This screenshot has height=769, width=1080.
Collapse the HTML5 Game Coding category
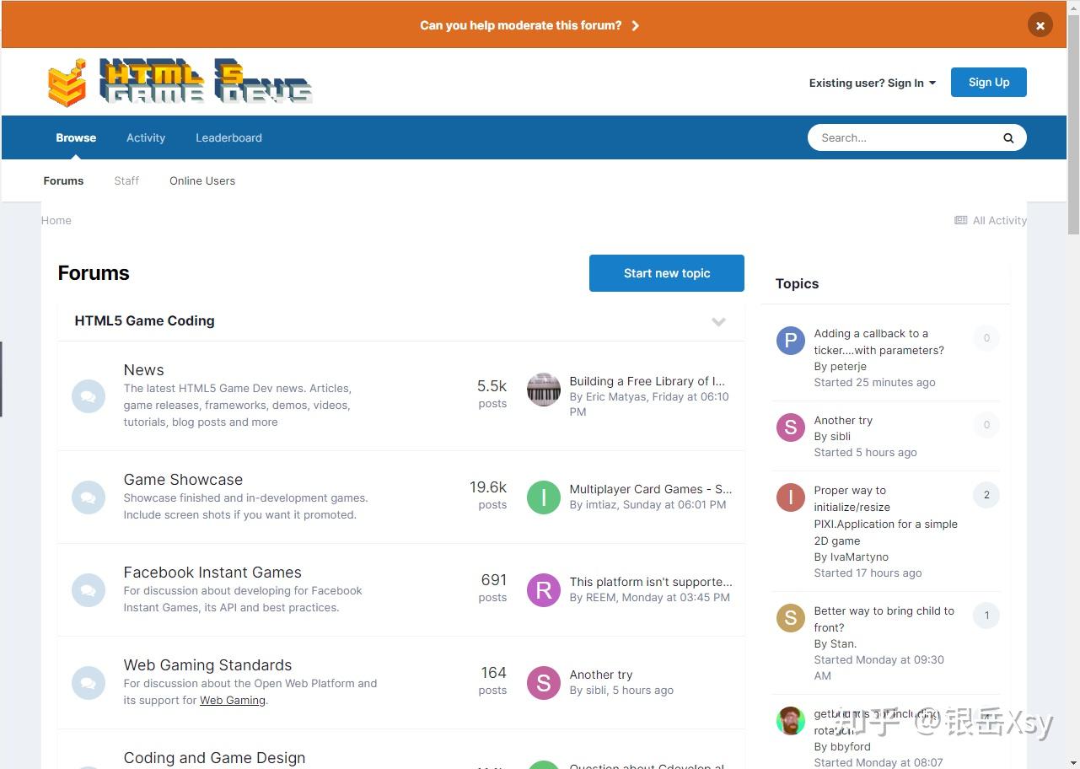pos(718,321)
